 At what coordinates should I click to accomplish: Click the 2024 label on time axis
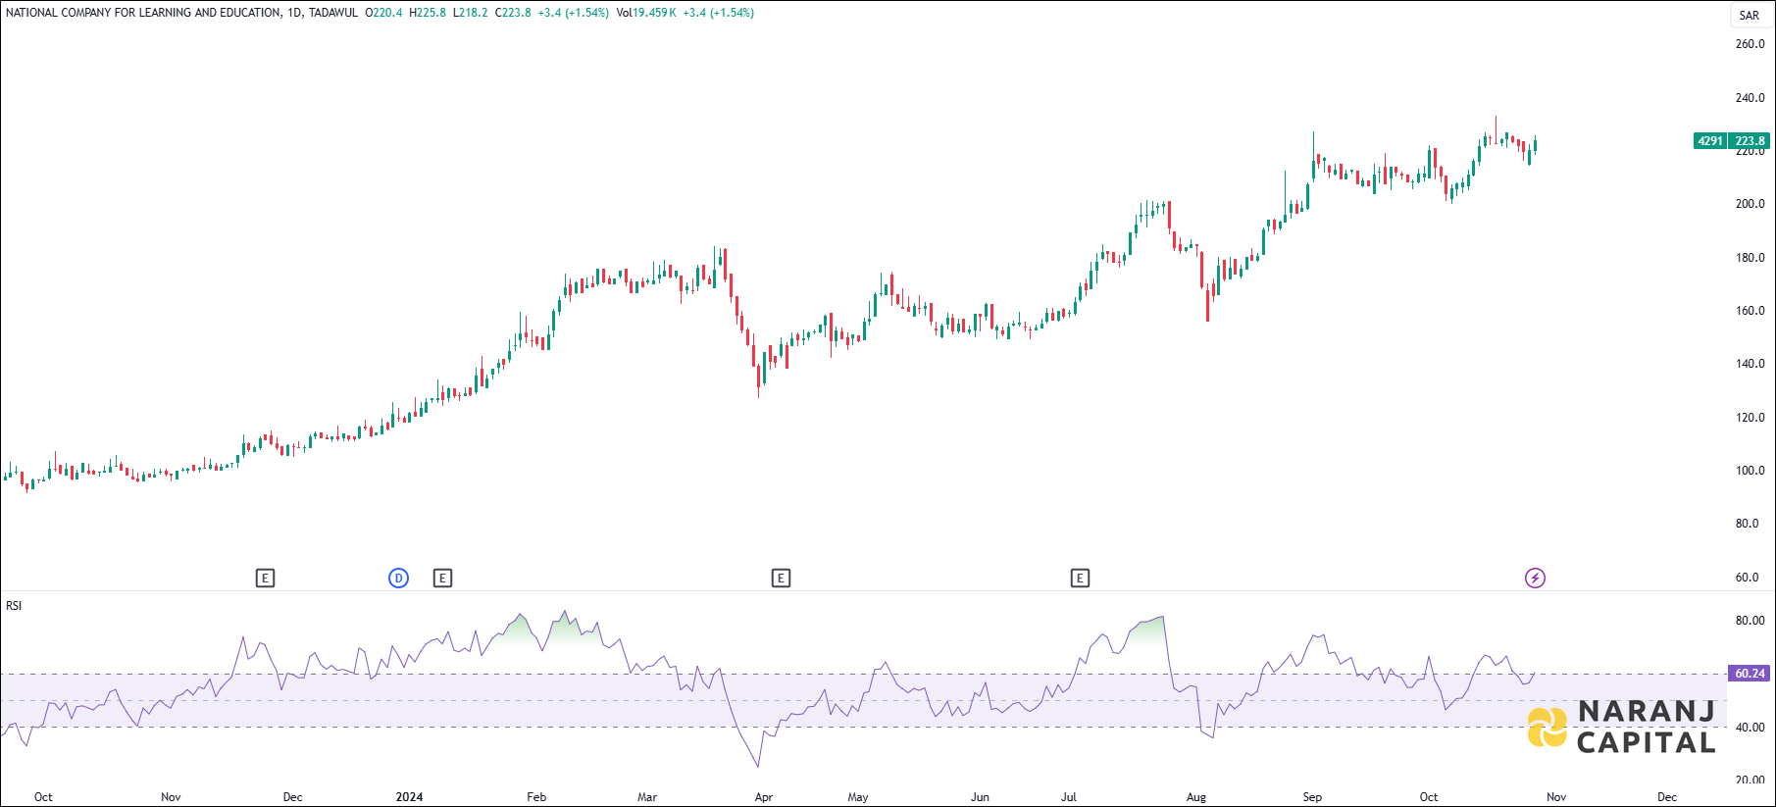(409, 796)
